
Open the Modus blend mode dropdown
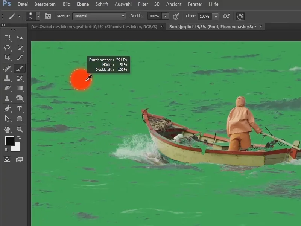coord(99,16)
